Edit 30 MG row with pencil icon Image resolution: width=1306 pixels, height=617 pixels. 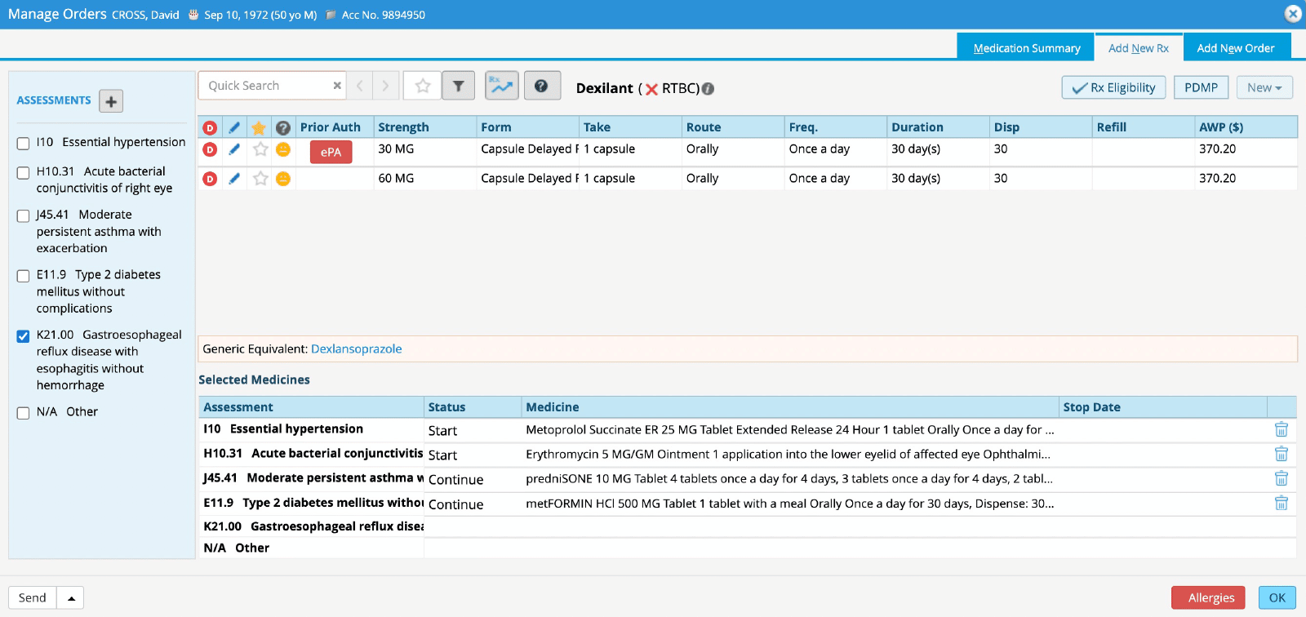point(234,149)
